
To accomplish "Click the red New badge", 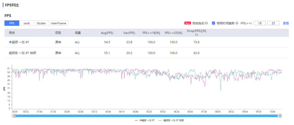I will (x=188, y=23).
